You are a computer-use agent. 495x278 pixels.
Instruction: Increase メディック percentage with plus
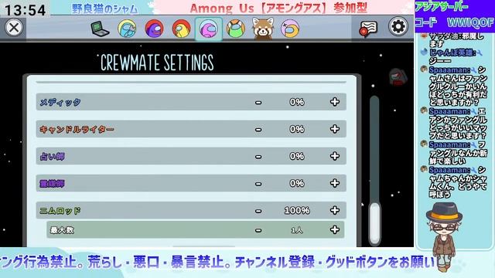pyautogui.click(x=335, y=102)
